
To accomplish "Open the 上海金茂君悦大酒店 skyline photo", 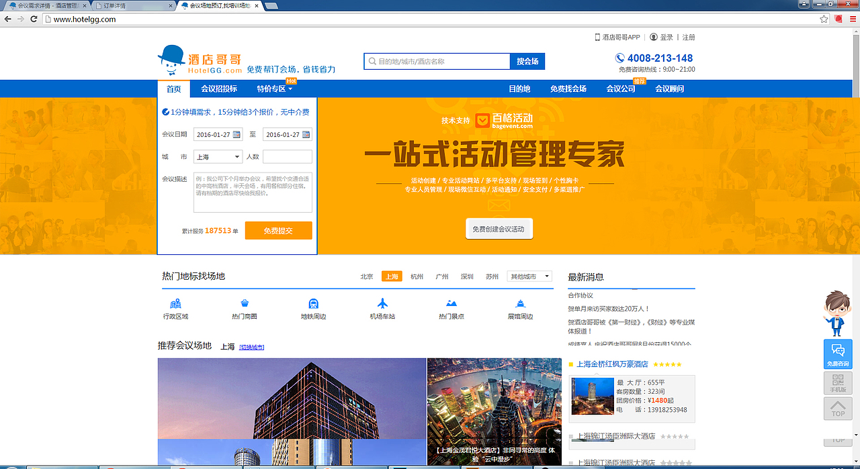I will (x=494, y=411).
